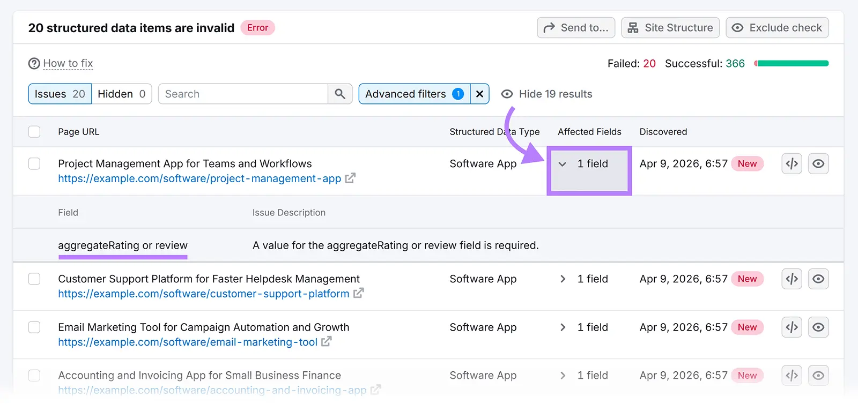858x404 pixels.
Task: Click the Page URL column header
Action: (x=79, y=132)
